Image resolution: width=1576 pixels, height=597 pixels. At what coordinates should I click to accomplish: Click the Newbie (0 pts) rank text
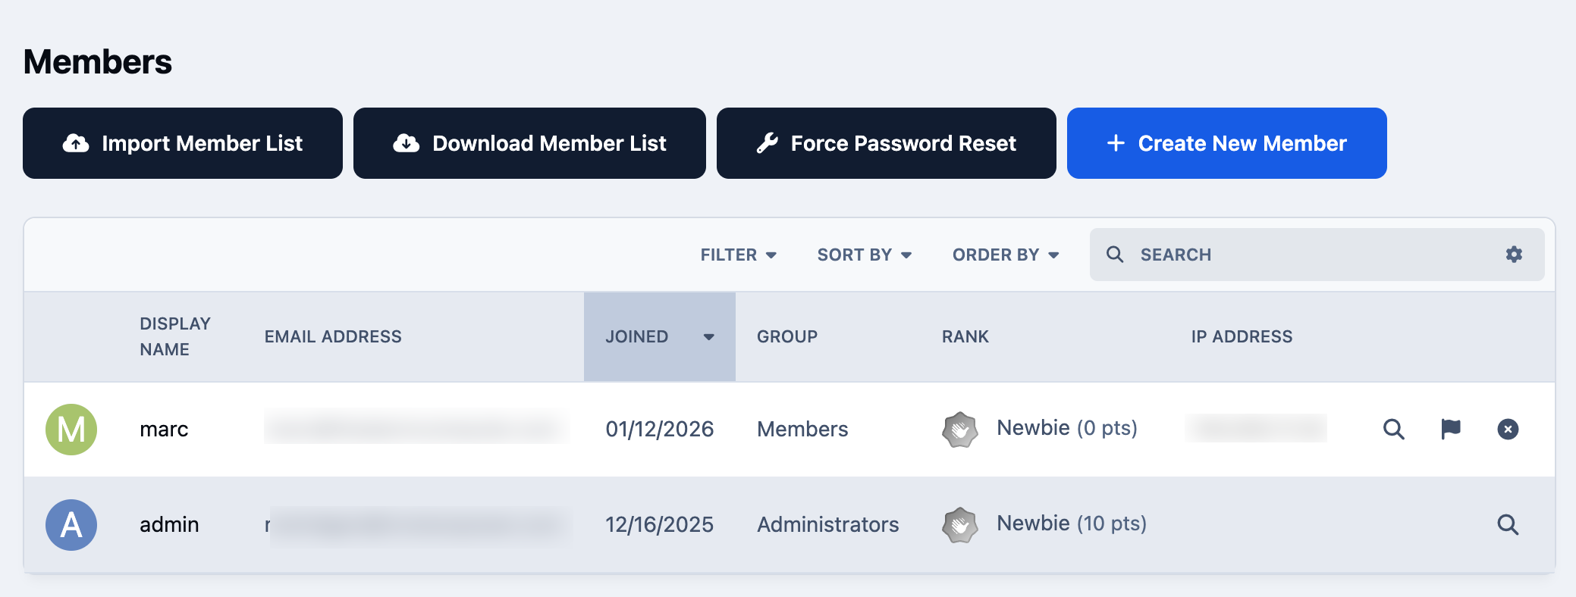click(x=1067, y=428)
